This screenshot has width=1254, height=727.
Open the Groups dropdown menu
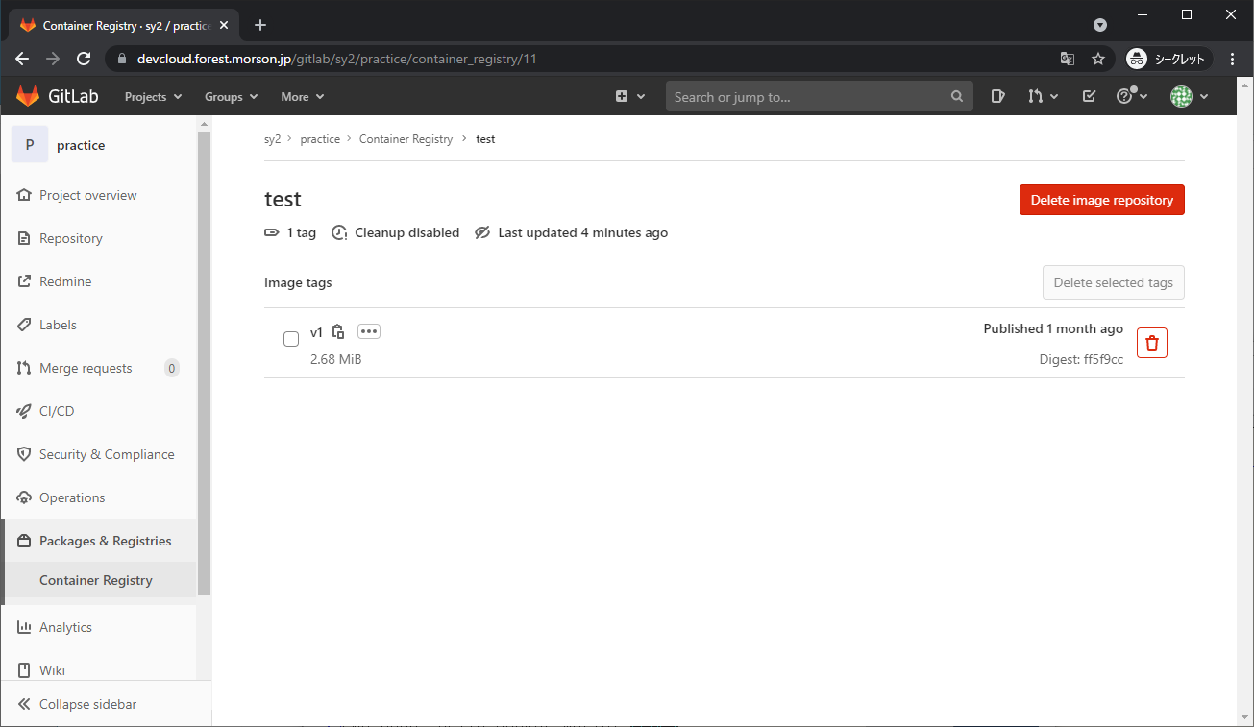231,97
